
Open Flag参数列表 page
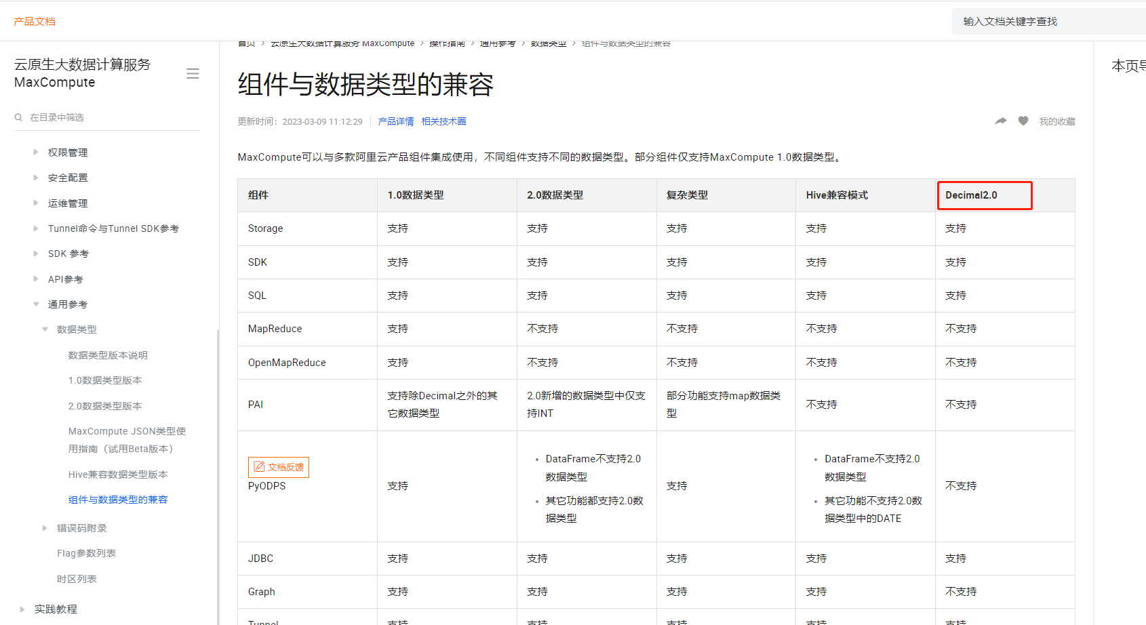tap(86, 553)
